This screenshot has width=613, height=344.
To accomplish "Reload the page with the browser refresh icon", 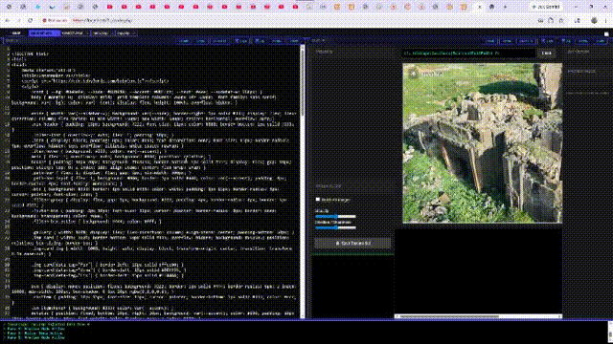I will (x=30, y=20).
